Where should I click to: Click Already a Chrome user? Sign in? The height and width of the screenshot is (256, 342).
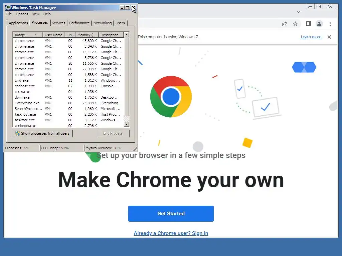(171, 233)
